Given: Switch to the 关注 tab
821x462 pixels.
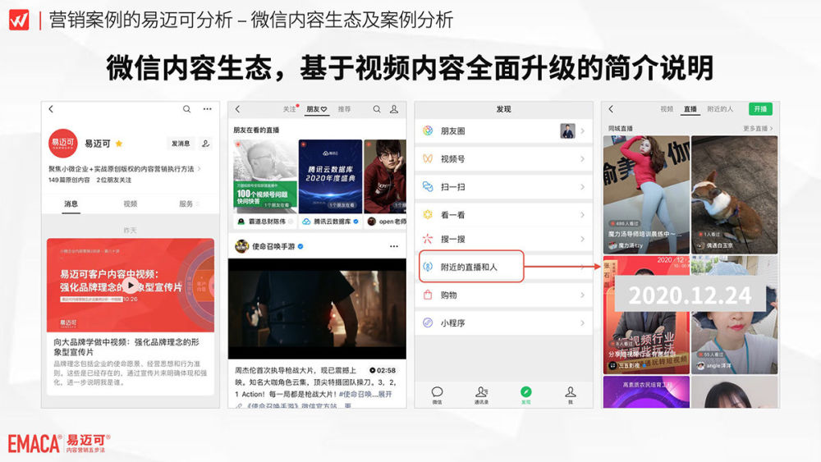Looking at the screenshot, I should point(290,109).
